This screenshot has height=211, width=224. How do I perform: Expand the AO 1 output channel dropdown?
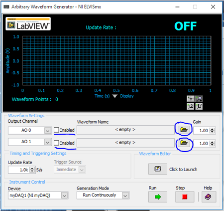pyautogui.click(x=48, y=142)
